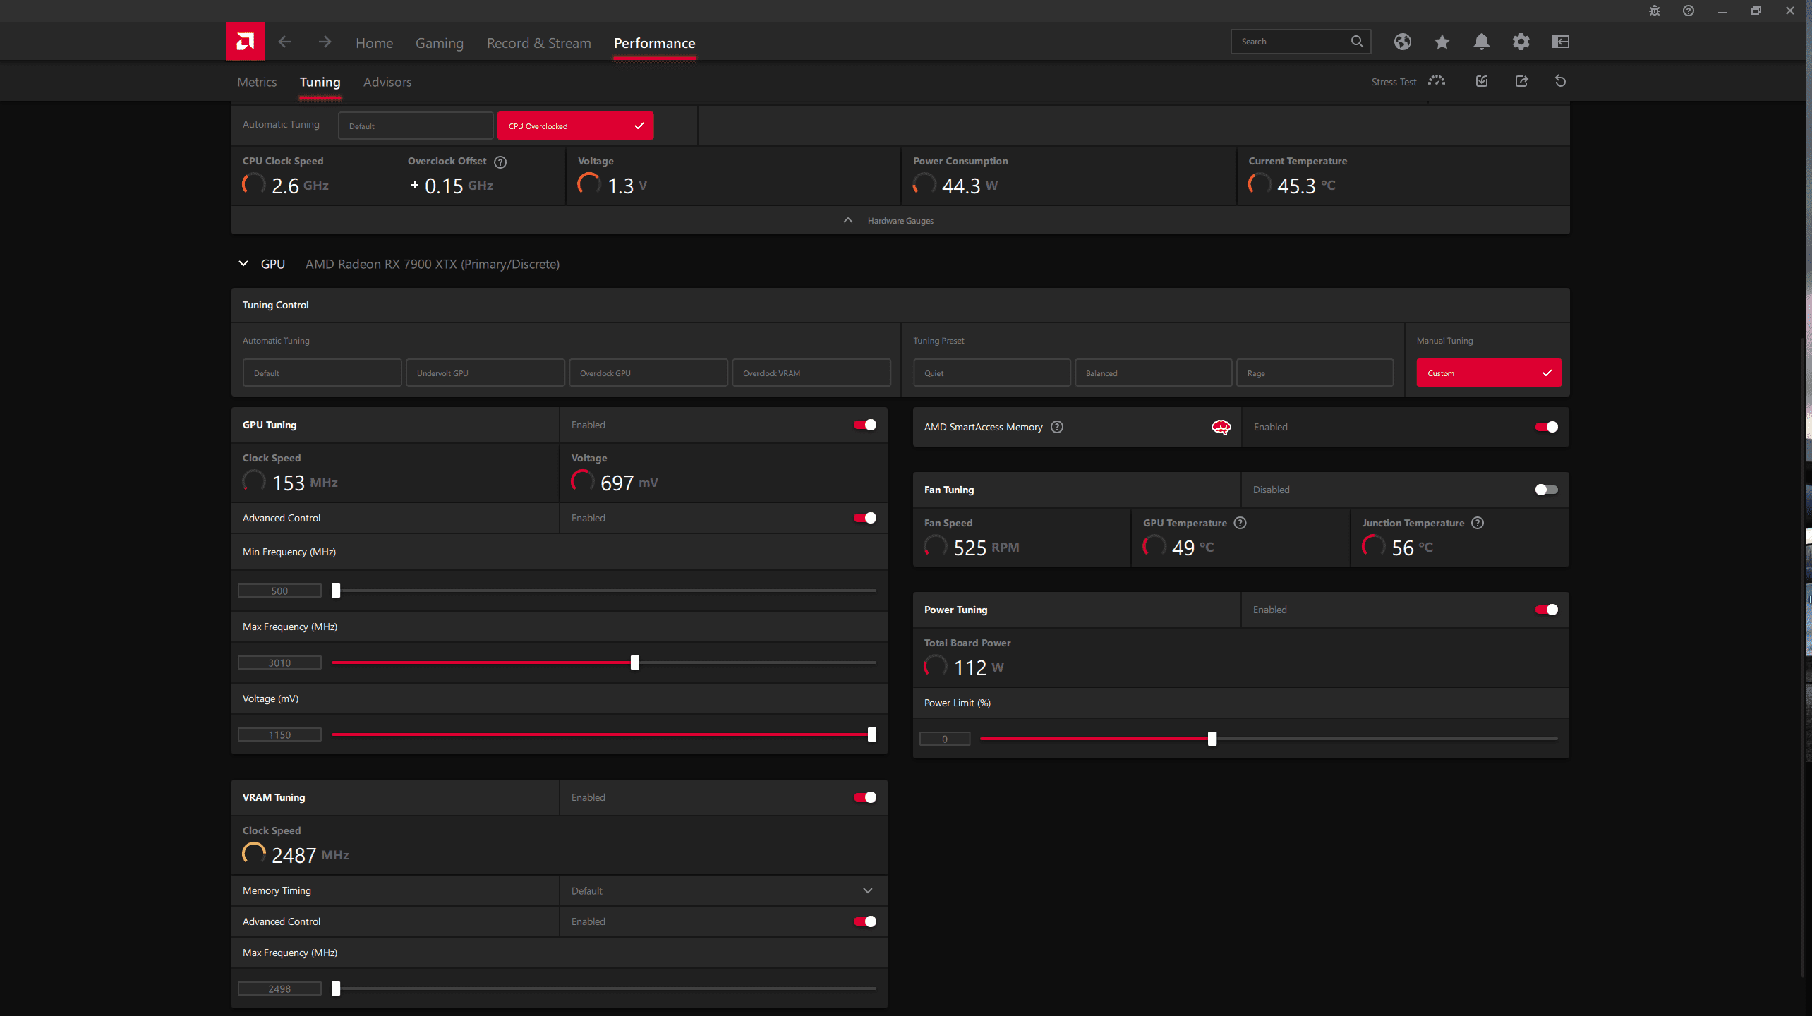
Task: Turn off AMD SmartAccess Memory toggle
Action: [x=1545, y=427]
